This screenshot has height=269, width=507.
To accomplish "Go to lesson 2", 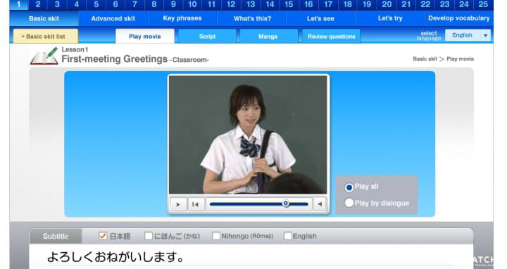I will point(38,4).
